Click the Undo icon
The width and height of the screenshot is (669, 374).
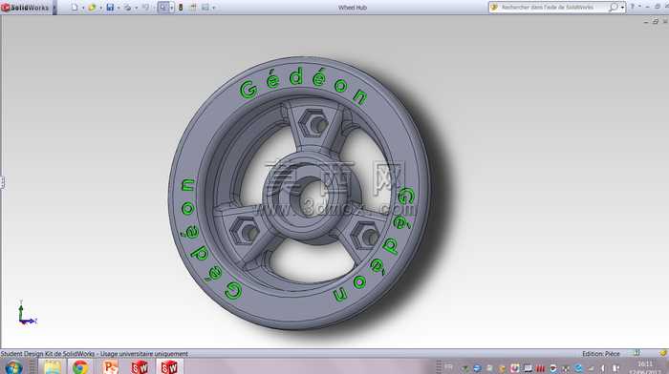pos(145,8)
